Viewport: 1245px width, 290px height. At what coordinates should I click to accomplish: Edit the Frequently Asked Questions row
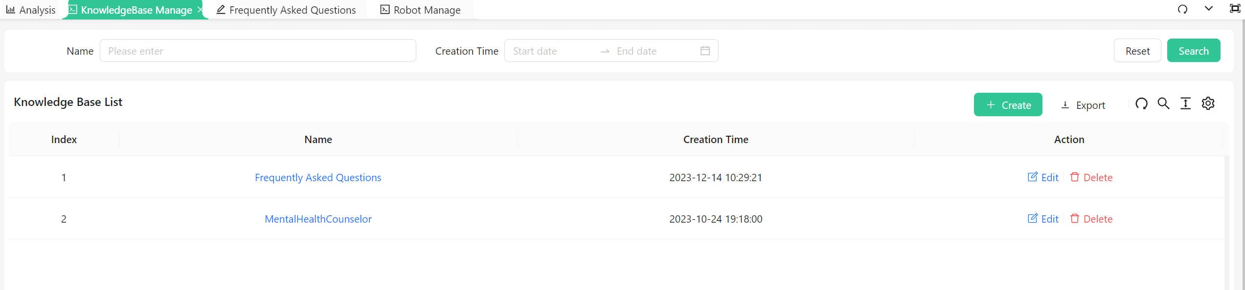[1043, 177]
